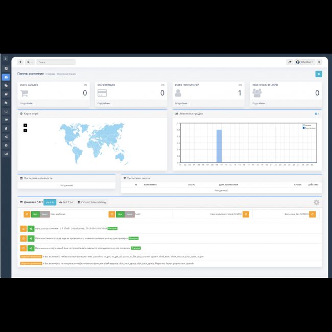Open the Extensions puzzle sidebar icon

click(6, 103)
